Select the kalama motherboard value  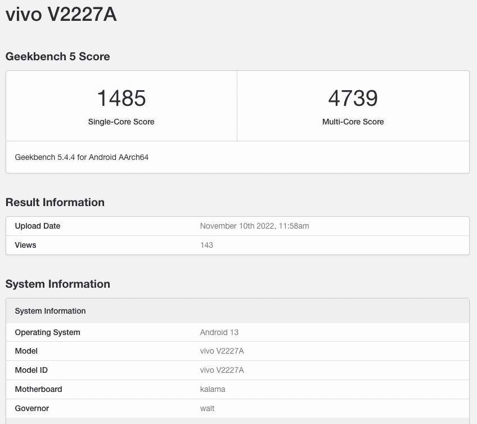coord(213,389)
